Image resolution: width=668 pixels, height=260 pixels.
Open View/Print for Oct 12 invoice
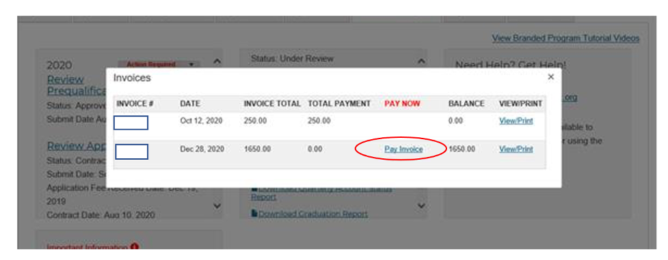pos(516,121)
